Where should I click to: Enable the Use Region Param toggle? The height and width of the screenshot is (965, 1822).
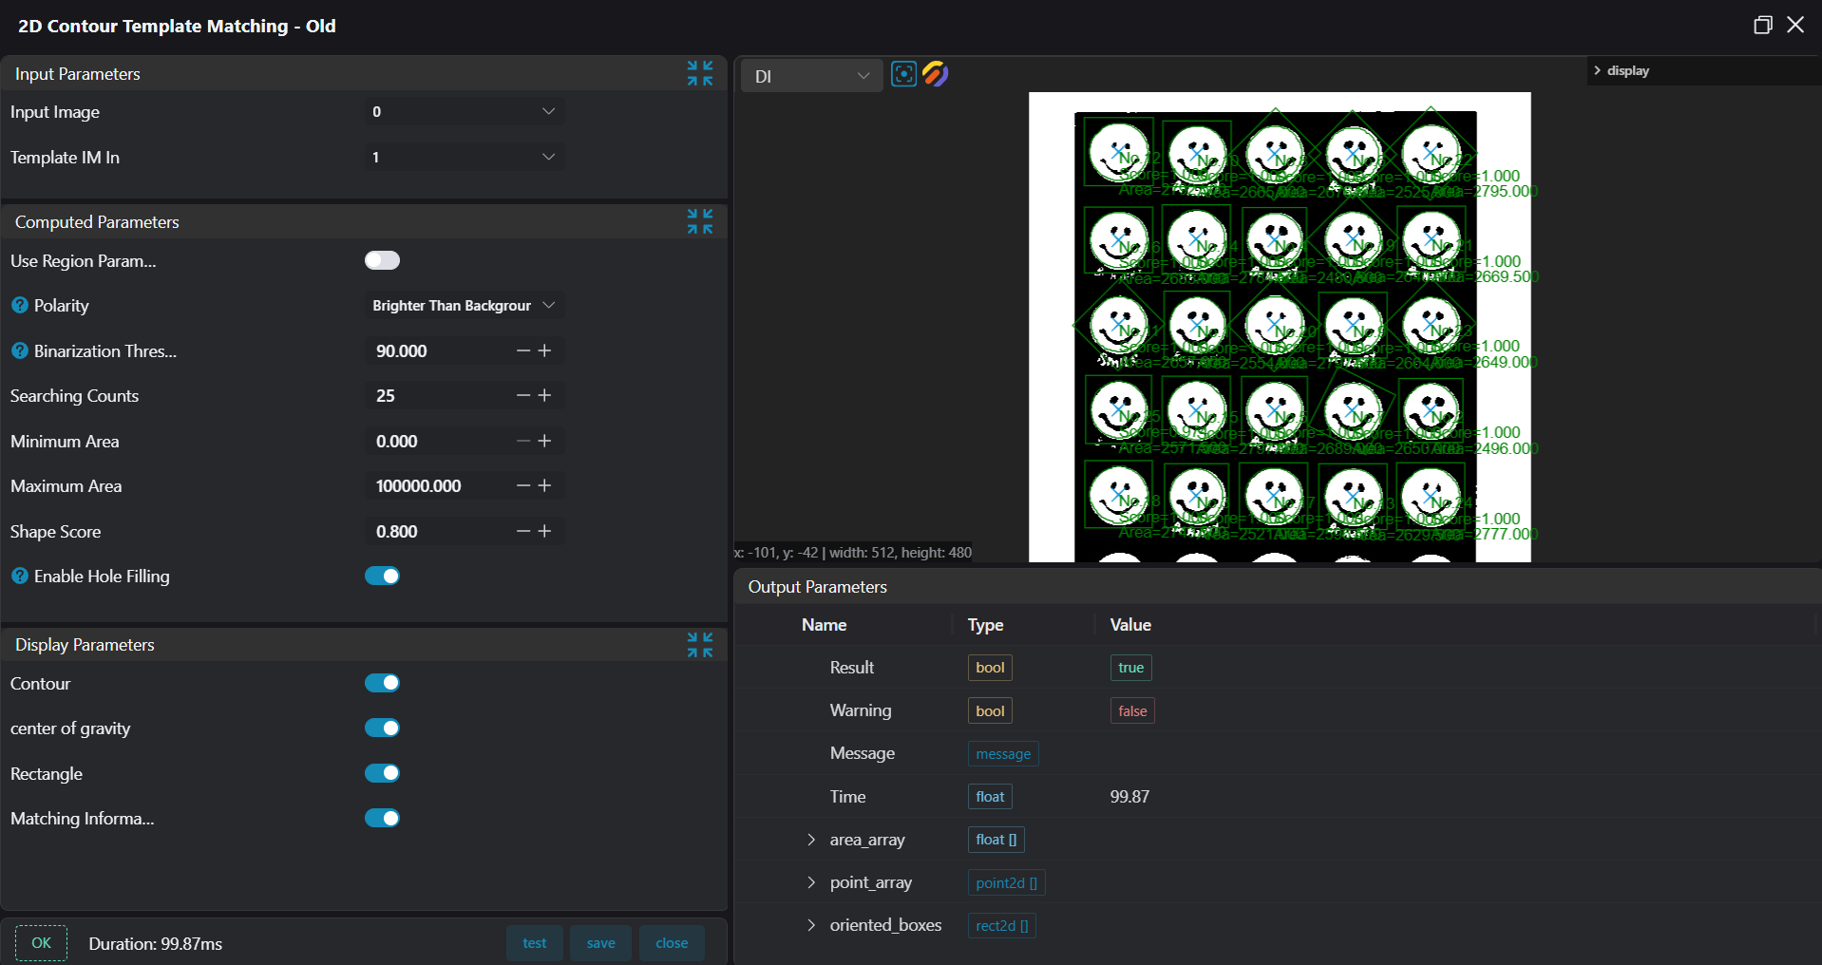(x=382, y=260)
